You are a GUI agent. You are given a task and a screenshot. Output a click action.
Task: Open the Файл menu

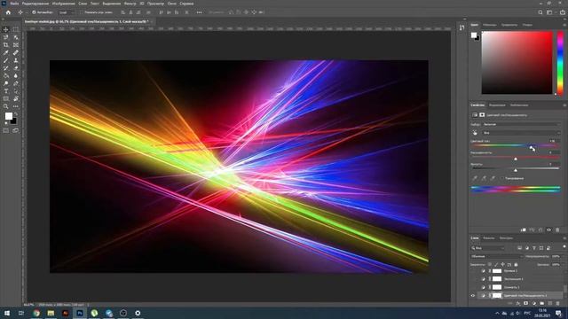click(14, 4)
